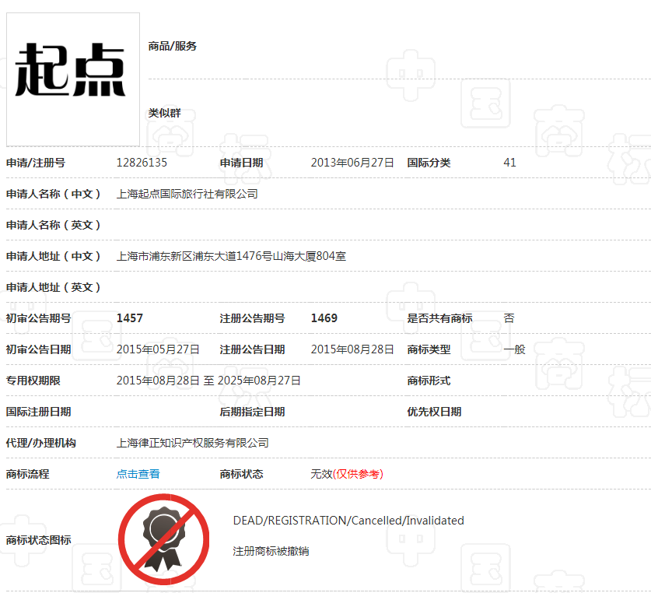Image resolution: width=651 pixels, height=593 pixels.
Task: Click the 商标形式 label
Action: pos(429,381)
